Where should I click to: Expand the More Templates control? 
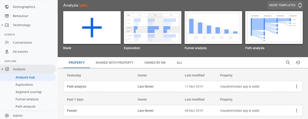[285, 5]
